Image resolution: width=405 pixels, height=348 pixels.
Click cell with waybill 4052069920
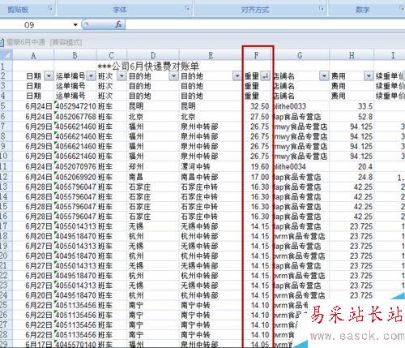(75, 177)
